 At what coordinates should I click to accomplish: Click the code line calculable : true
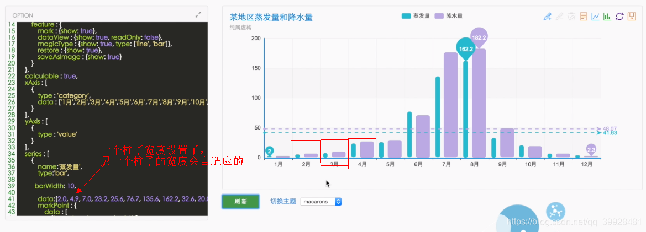51,77
